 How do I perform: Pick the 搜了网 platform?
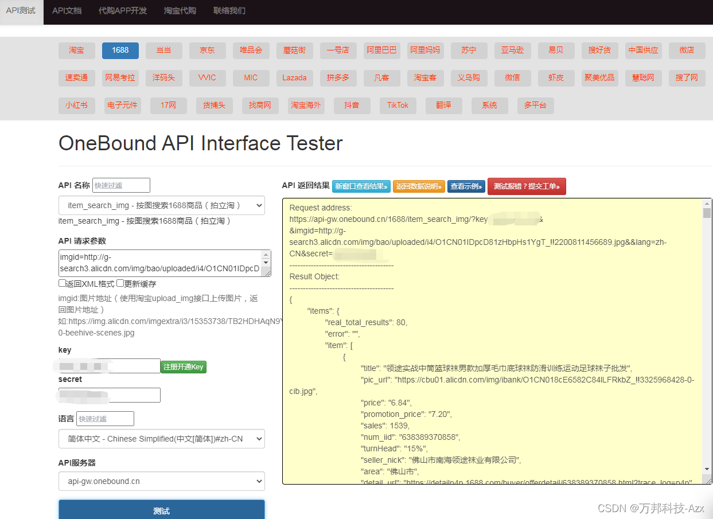[687, 78]
